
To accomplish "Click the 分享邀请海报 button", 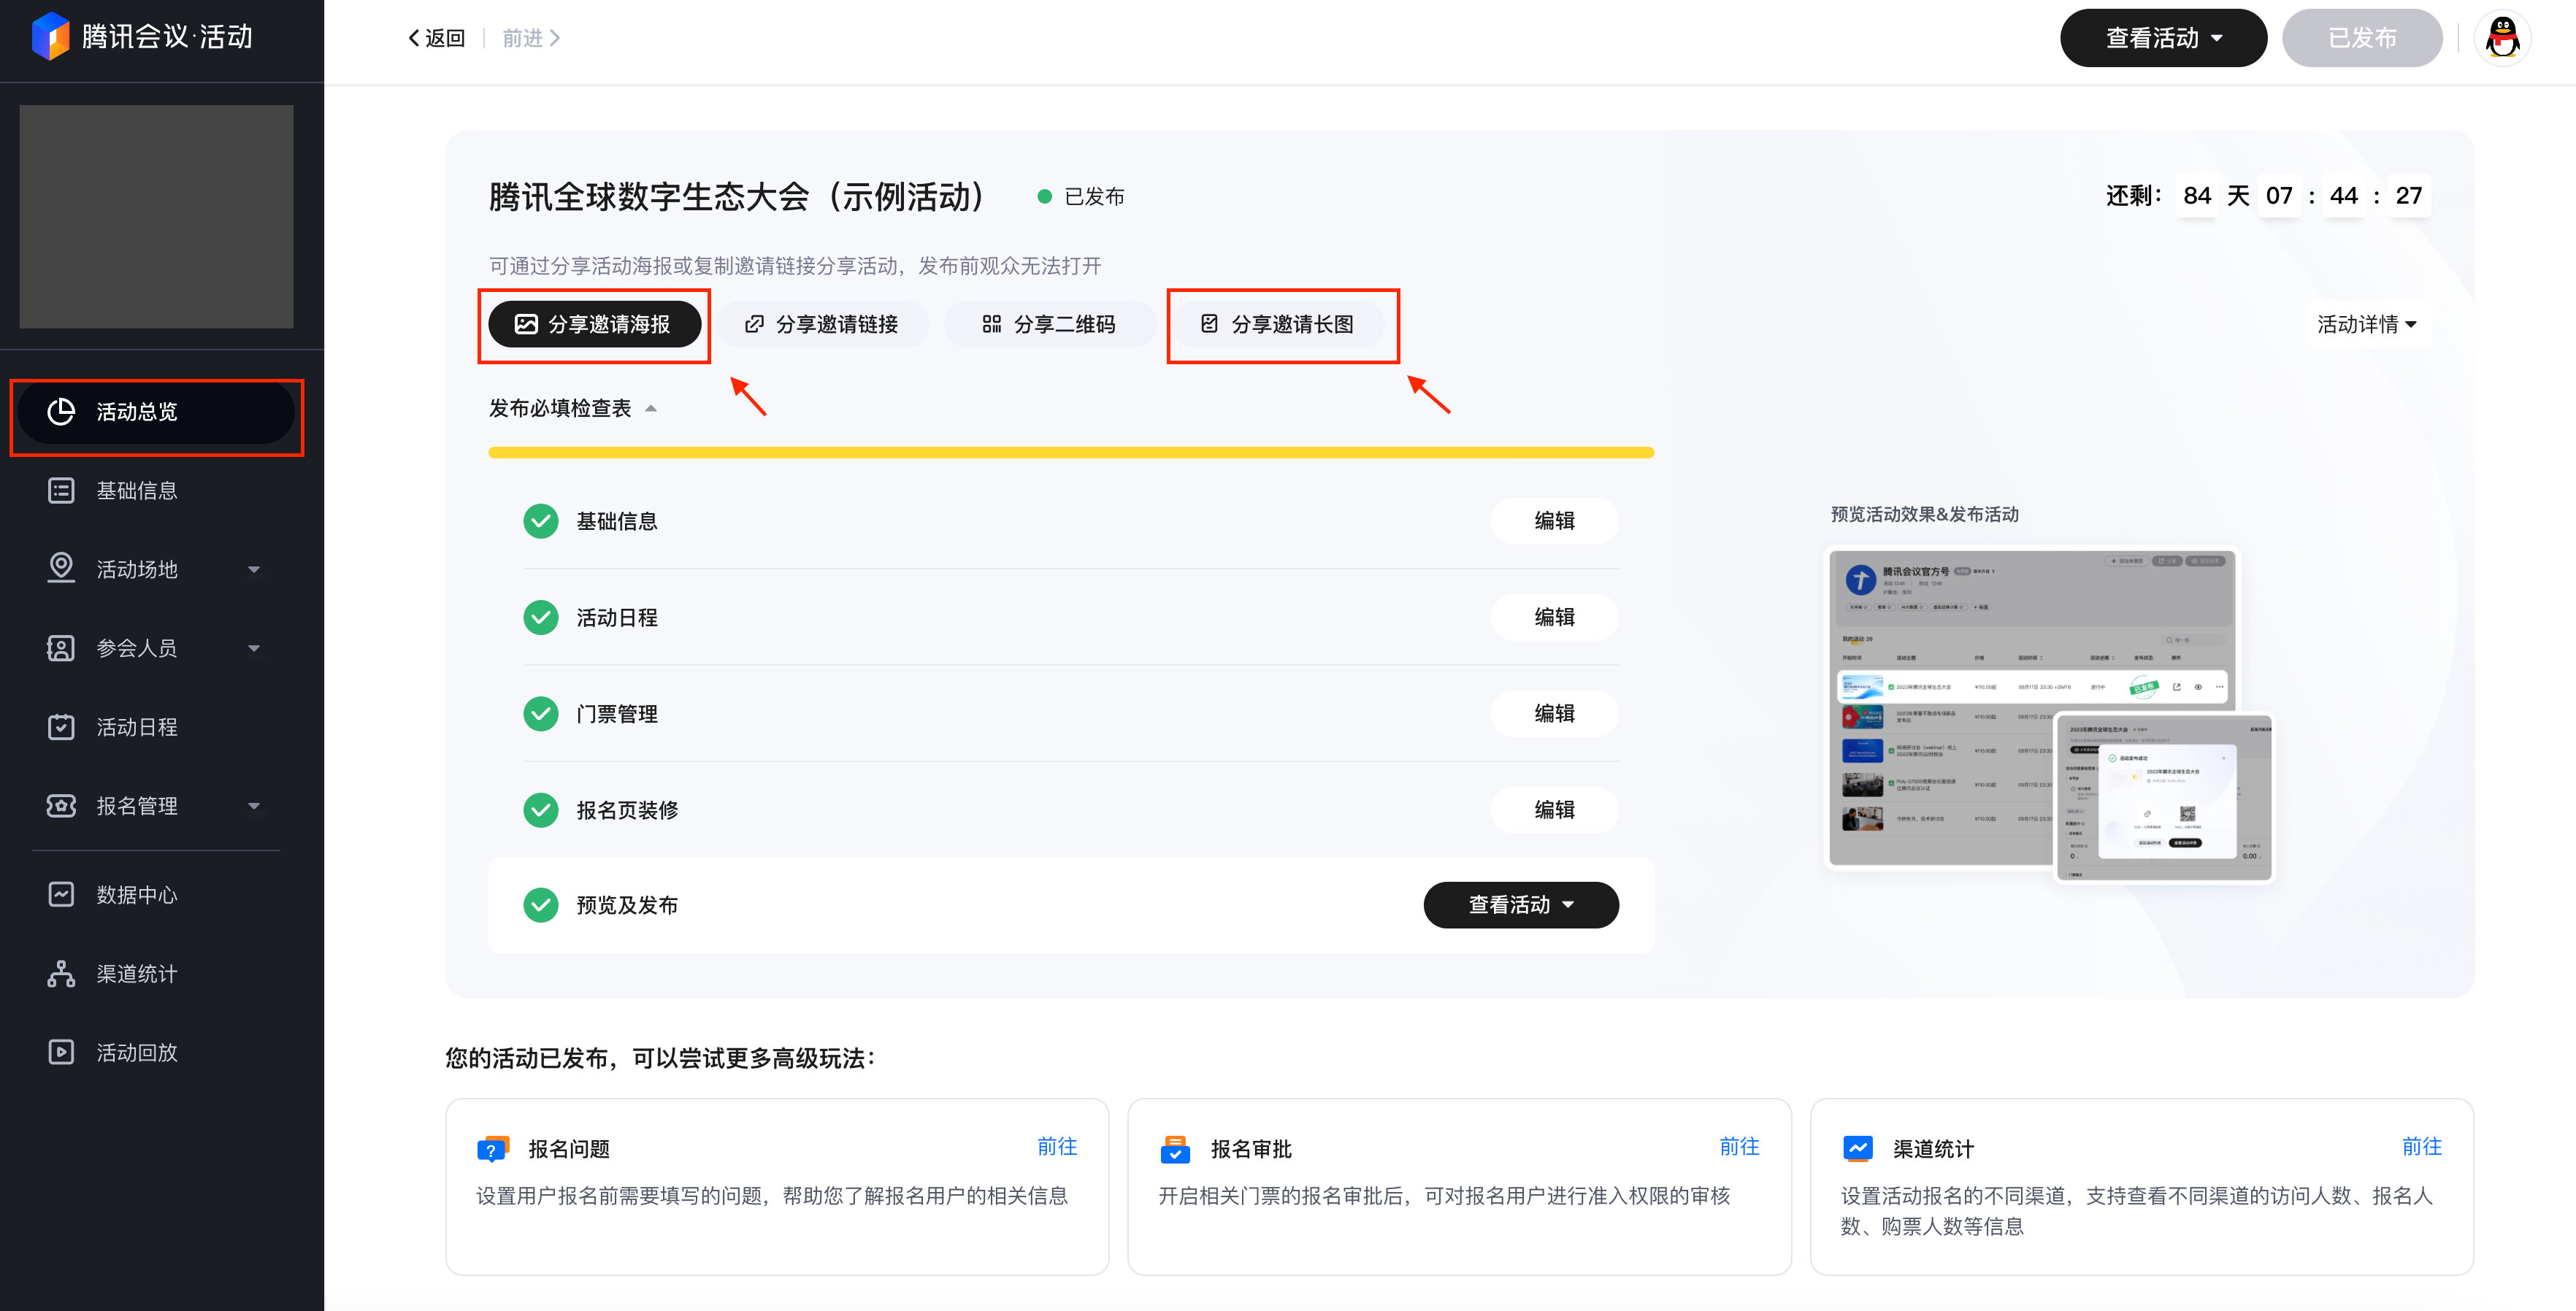I will [594, 324].
